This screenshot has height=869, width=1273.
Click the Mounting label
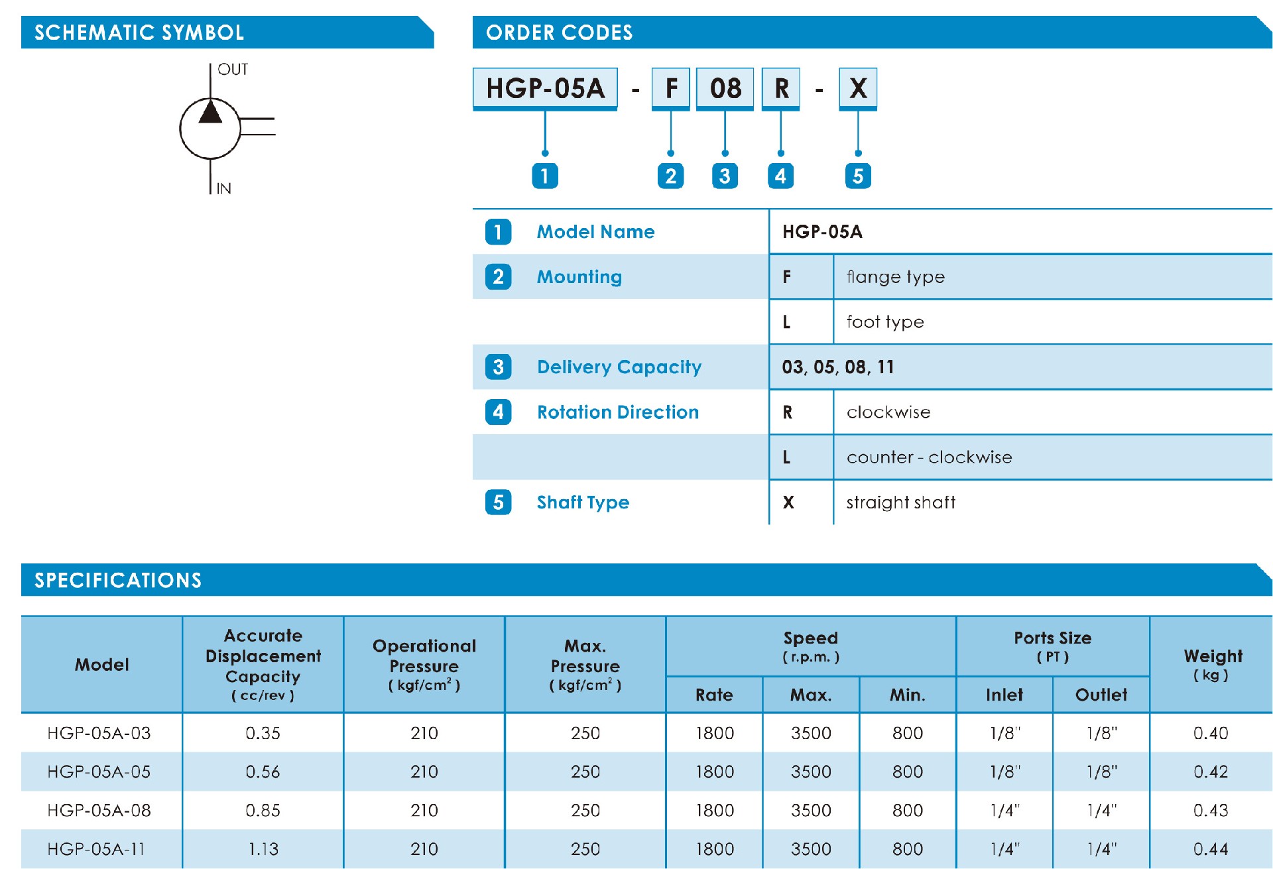579,277
